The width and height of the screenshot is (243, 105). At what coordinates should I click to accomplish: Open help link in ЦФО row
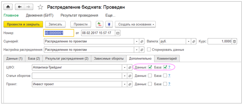pyautogui.click(x=169, y=67)
